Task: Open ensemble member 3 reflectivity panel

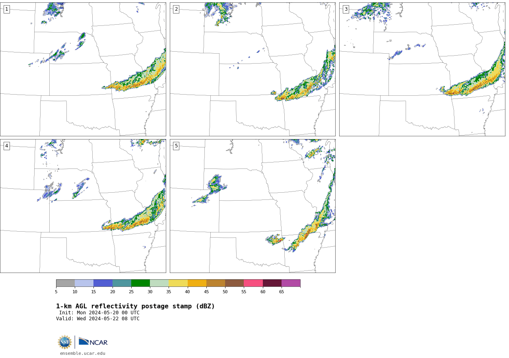Action: pos(422,69)
